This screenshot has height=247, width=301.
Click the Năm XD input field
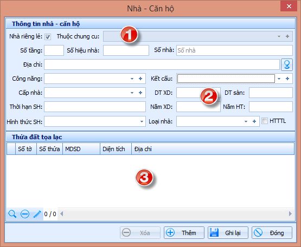(198, 107)
